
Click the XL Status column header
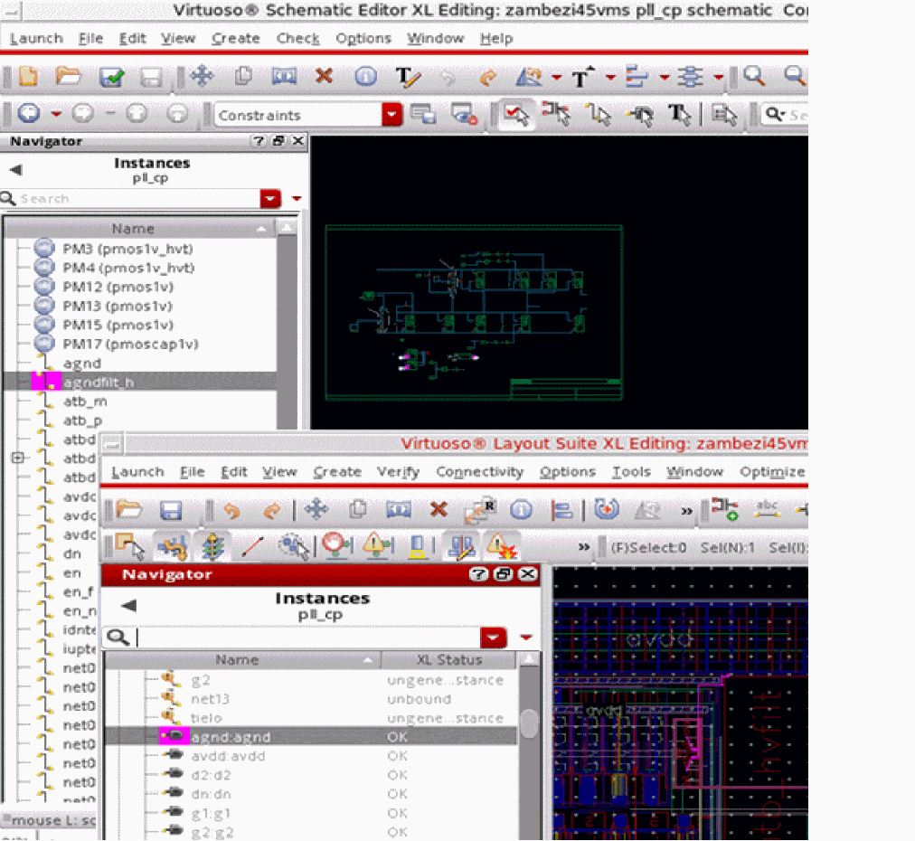coord(448,660)
